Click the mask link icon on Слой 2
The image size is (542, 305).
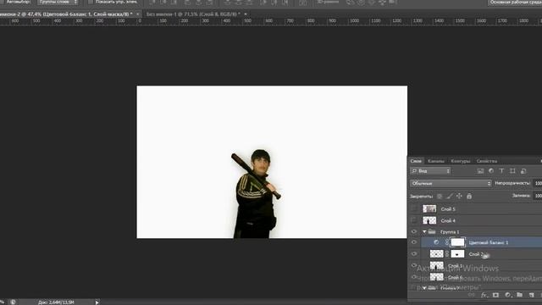(x=447, y=254)
